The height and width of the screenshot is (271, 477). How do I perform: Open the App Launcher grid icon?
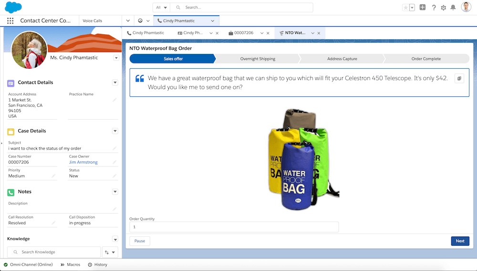pos(10,21)
